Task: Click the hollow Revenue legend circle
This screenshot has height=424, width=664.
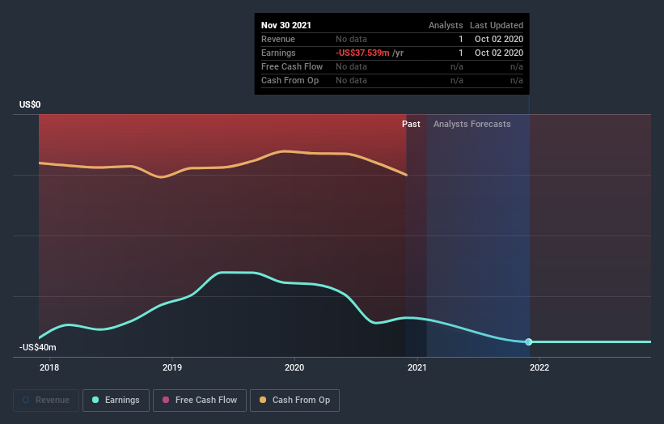Action: [x=26, y=400]
